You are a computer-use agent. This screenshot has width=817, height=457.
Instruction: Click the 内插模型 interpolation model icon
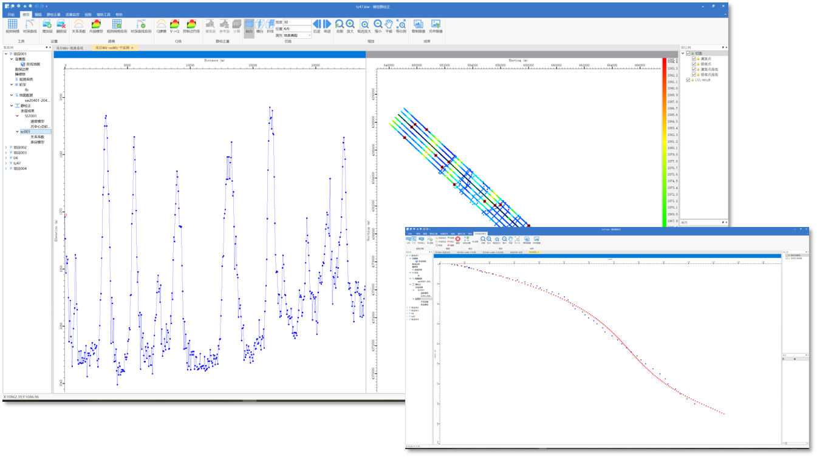coord(96,24)
